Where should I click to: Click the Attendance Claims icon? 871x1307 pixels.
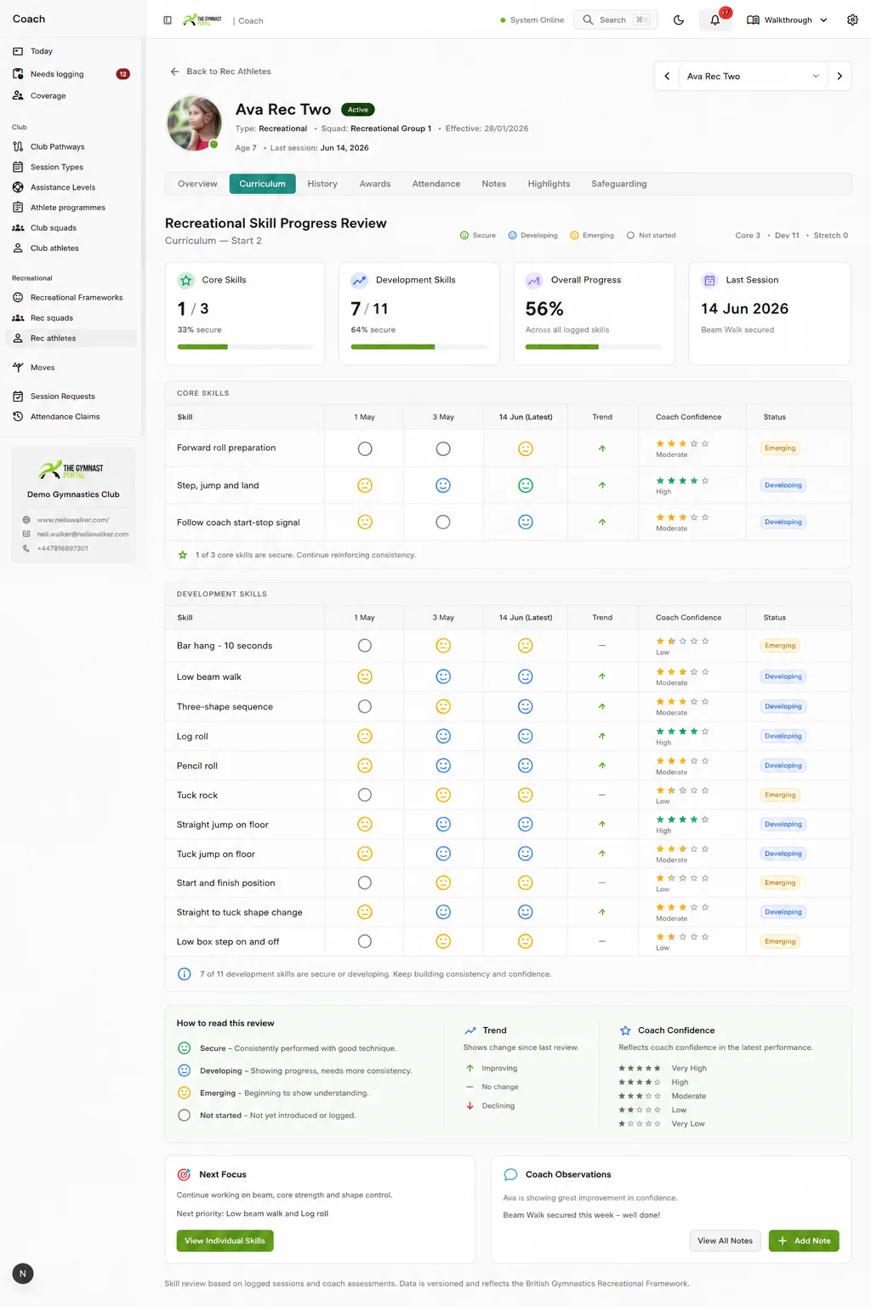click(18, 417)
